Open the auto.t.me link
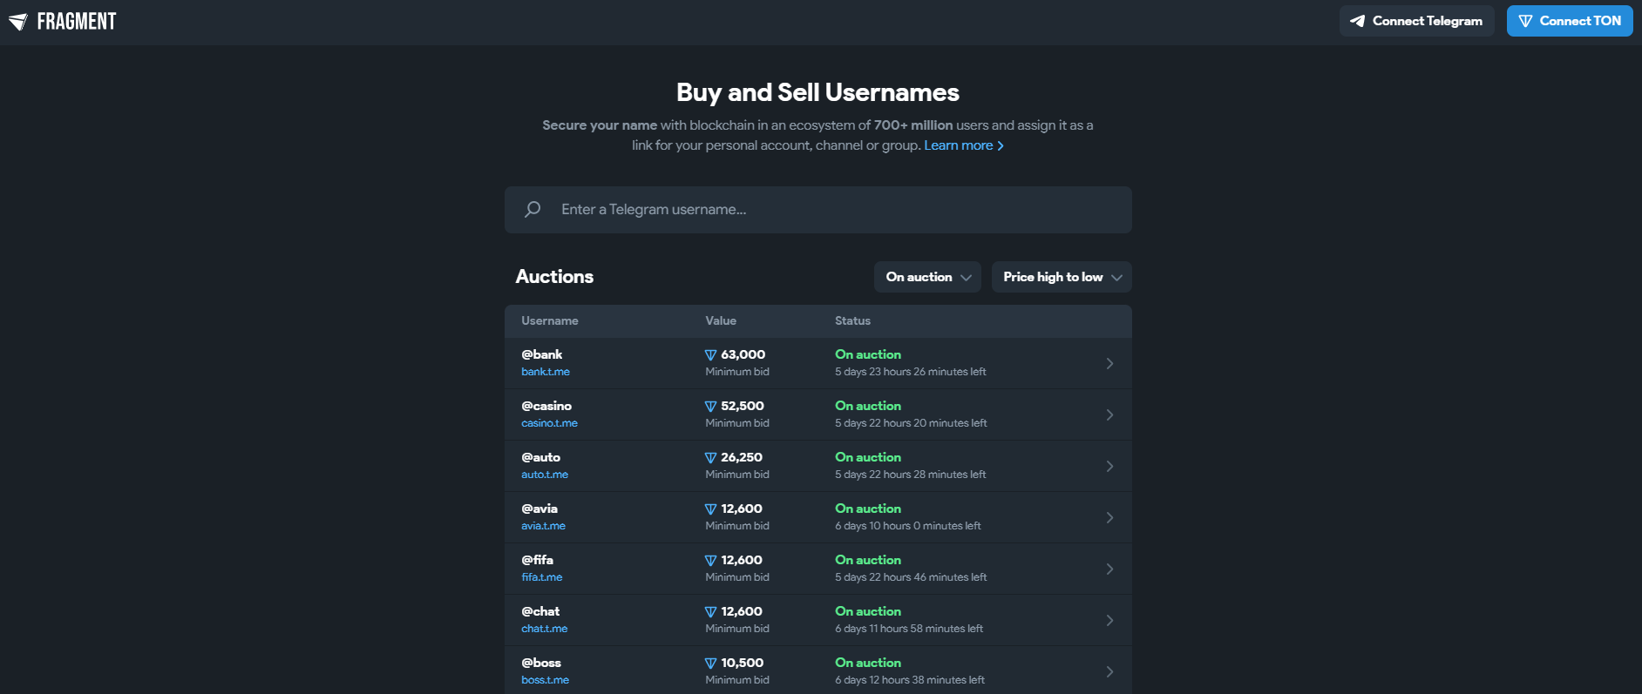 click(545, 475)
